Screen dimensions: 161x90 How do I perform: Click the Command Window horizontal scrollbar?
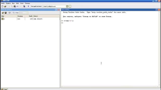(110, 87)
